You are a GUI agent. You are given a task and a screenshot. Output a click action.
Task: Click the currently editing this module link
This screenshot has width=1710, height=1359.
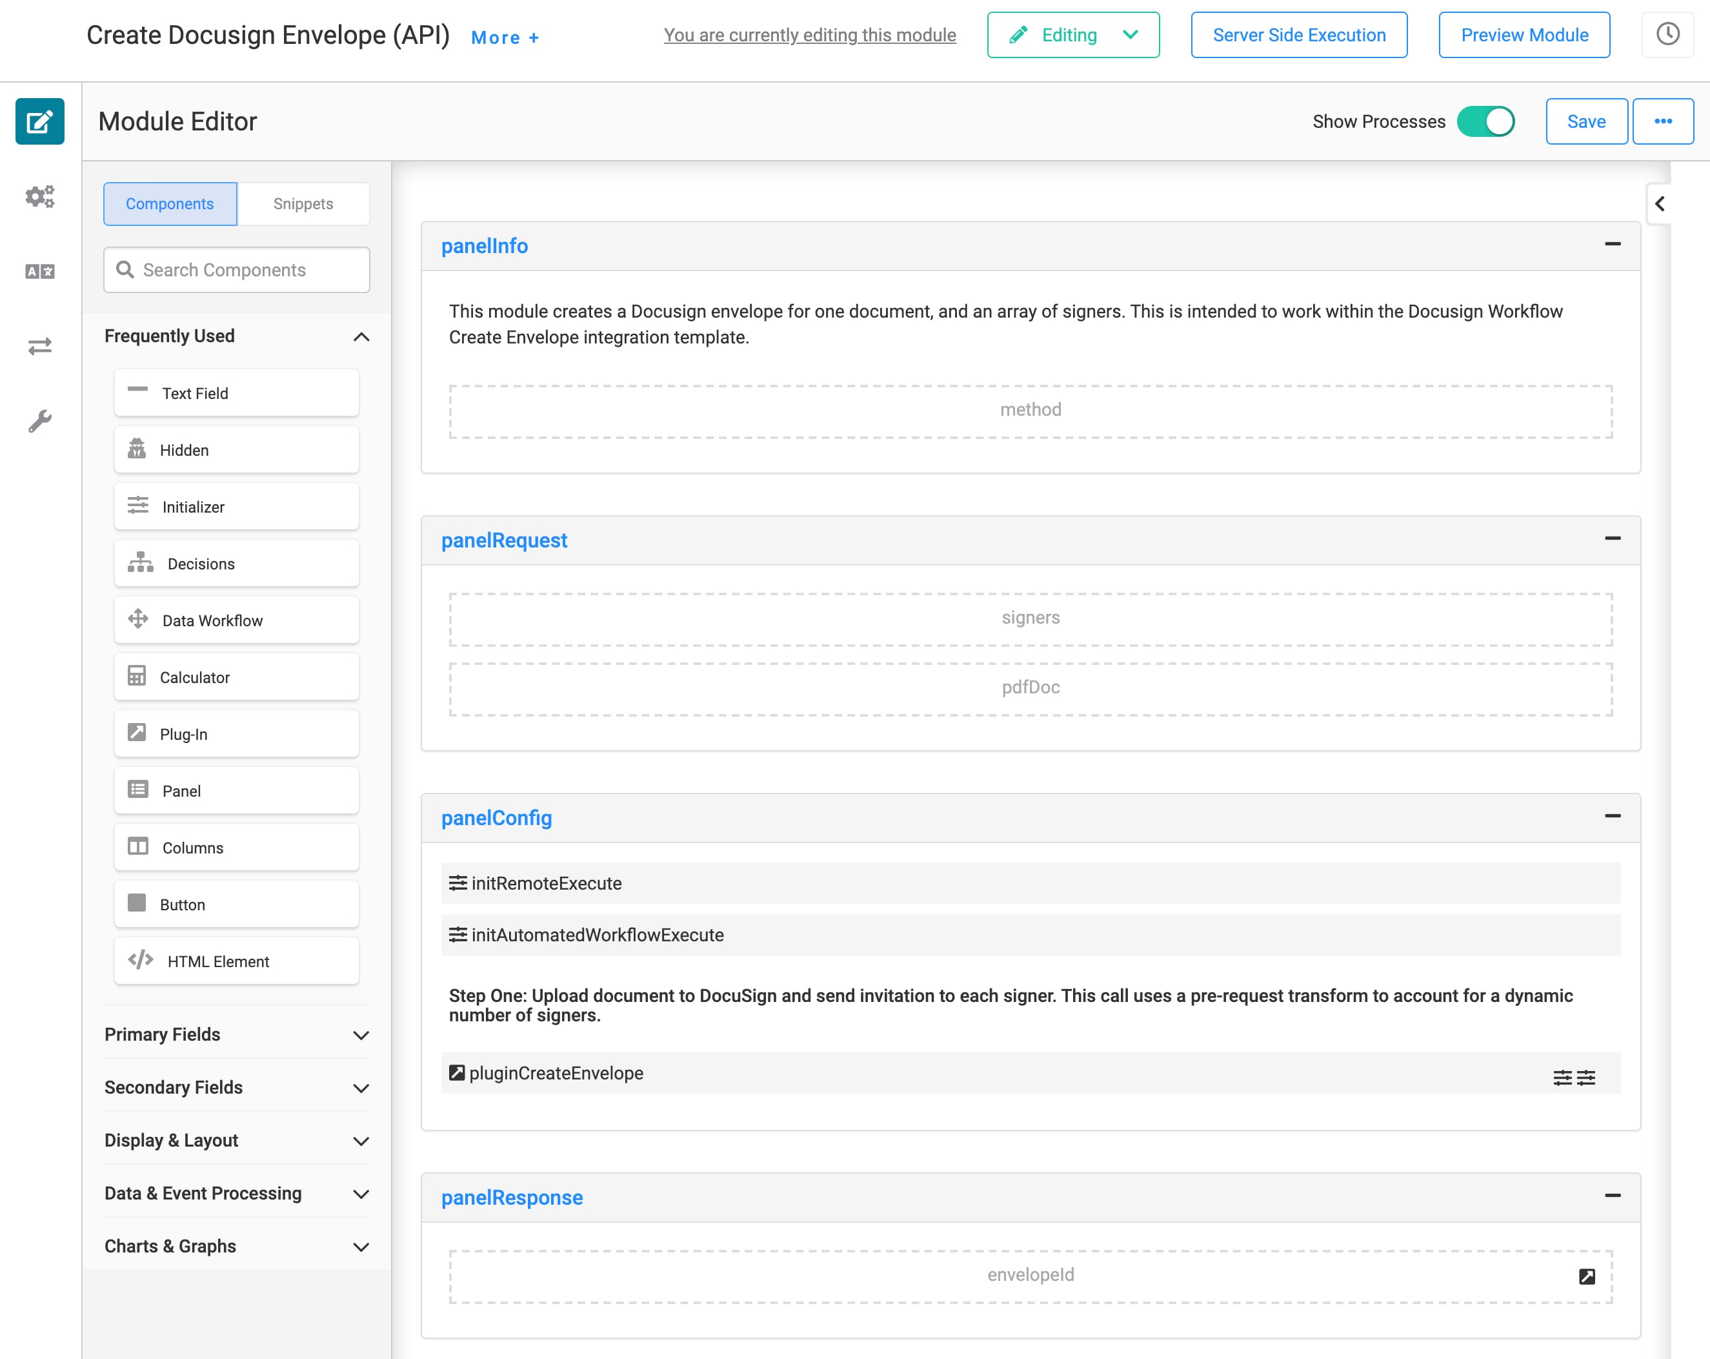point(810,35)
